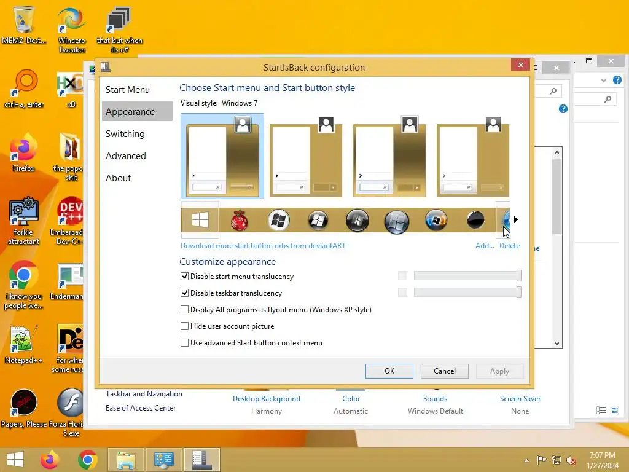Uncheck Disable taskbar translucency

pos(184,293)
